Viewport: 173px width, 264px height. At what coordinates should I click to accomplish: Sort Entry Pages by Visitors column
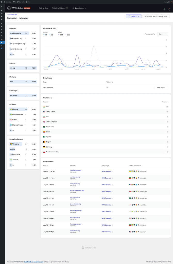109,82
